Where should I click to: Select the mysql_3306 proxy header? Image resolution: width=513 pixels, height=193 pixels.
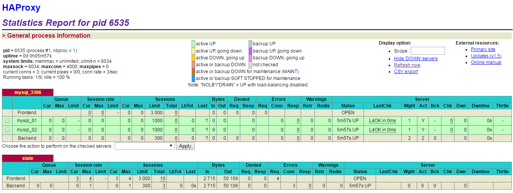(x=28, y=93)
